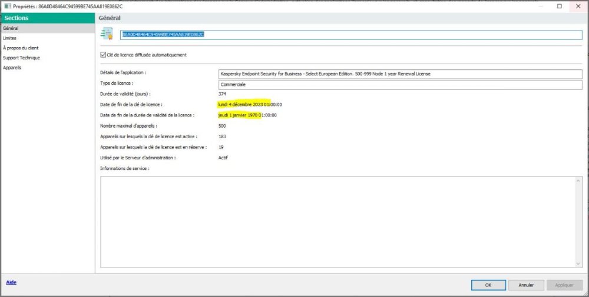Viewport: 589px width, 297px height.
Task: Click the Propriétés window icon in the title bar
Action: [x=6, y=6]
